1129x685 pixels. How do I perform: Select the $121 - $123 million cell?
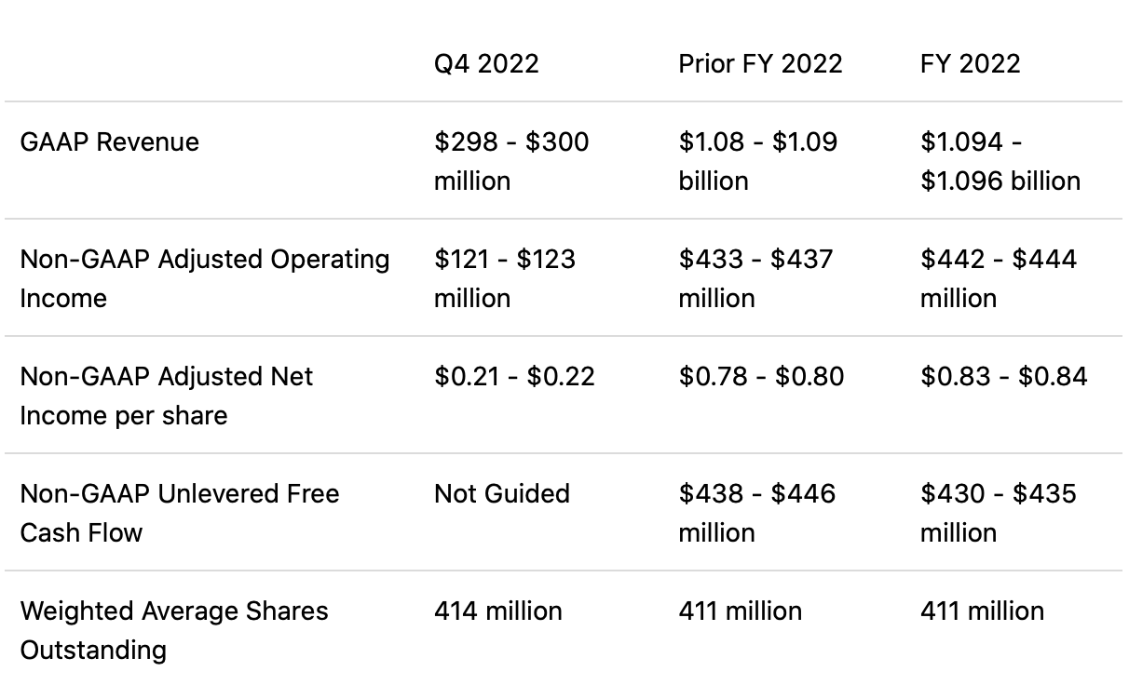pyautogui.click(x=504, y=278)
